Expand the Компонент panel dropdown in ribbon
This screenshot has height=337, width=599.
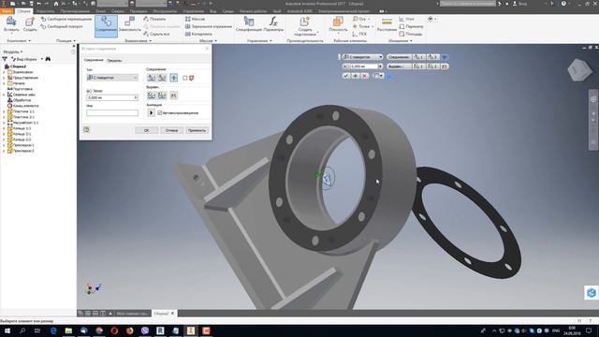click(x=19, y=40)
